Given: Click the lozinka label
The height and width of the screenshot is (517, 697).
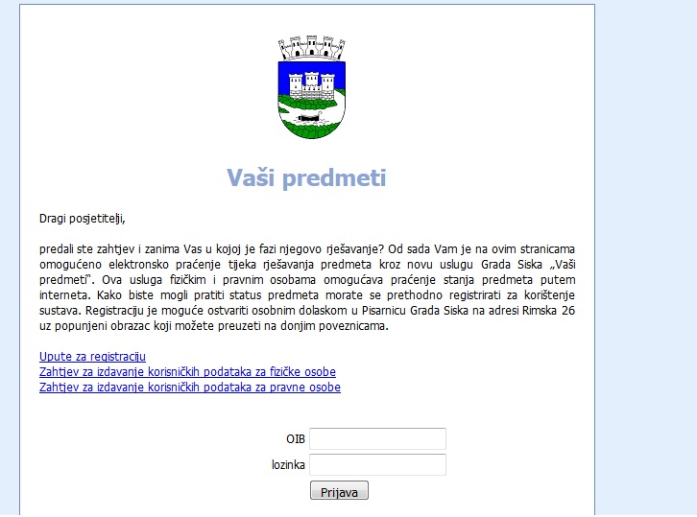Looking at the screenshot, I should click(x=288, y=465).
